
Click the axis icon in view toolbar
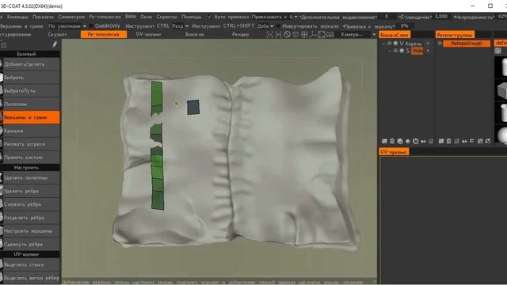coord(313,35)
